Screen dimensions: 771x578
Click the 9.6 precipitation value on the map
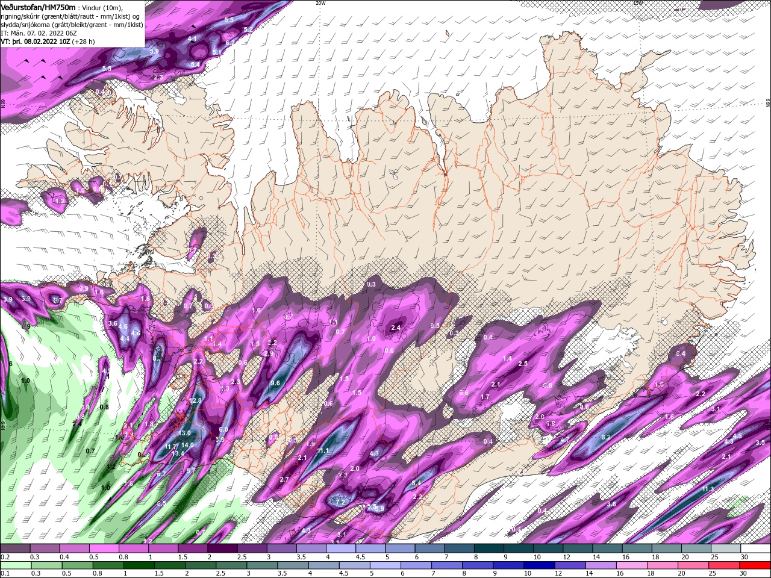[x=275, y=383]
